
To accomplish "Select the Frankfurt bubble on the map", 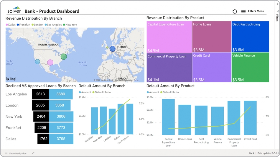I will point(112,49).
